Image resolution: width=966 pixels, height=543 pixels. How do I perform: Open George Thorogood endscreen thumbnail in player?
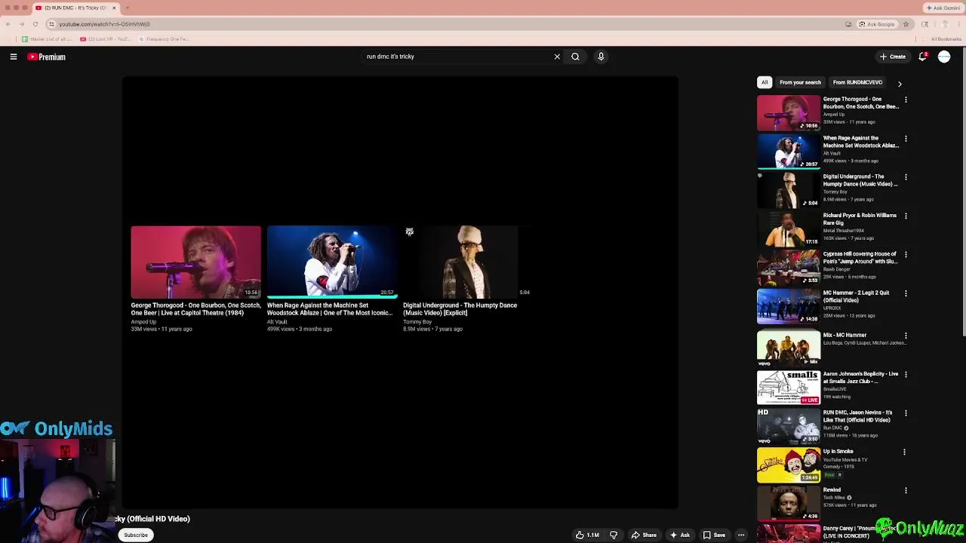pos(195,262)
